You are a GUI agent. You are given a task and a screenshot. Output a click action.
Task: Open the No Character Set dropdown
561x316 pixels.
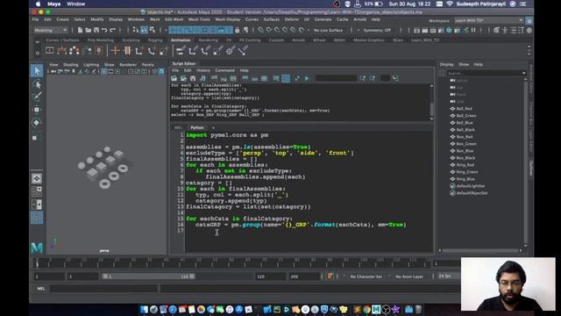point(366,276)
